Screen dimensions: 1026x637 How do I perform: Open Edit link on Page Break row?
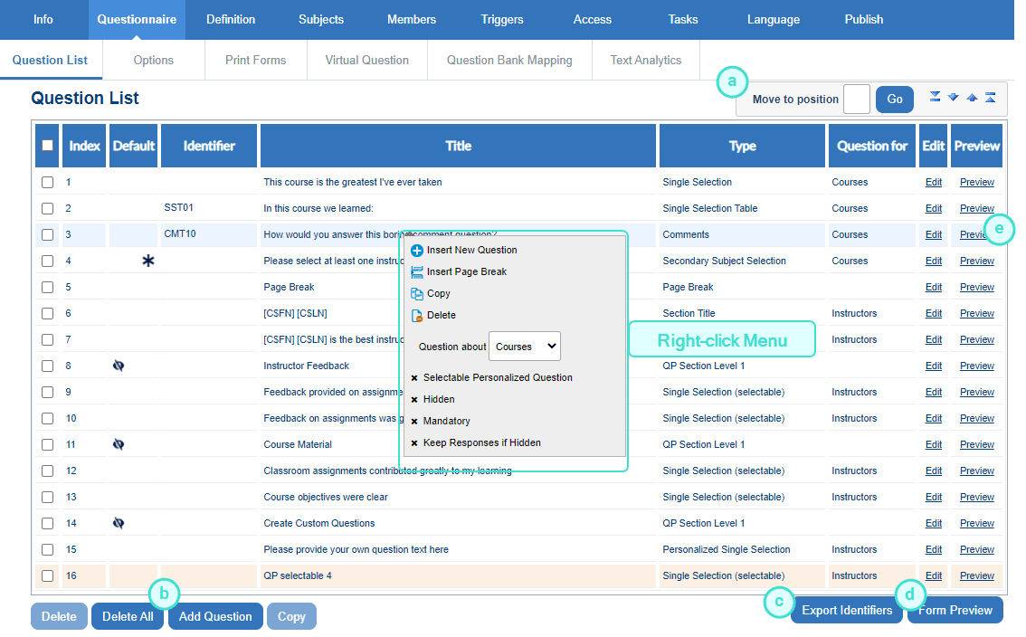[x=934, y=287]
